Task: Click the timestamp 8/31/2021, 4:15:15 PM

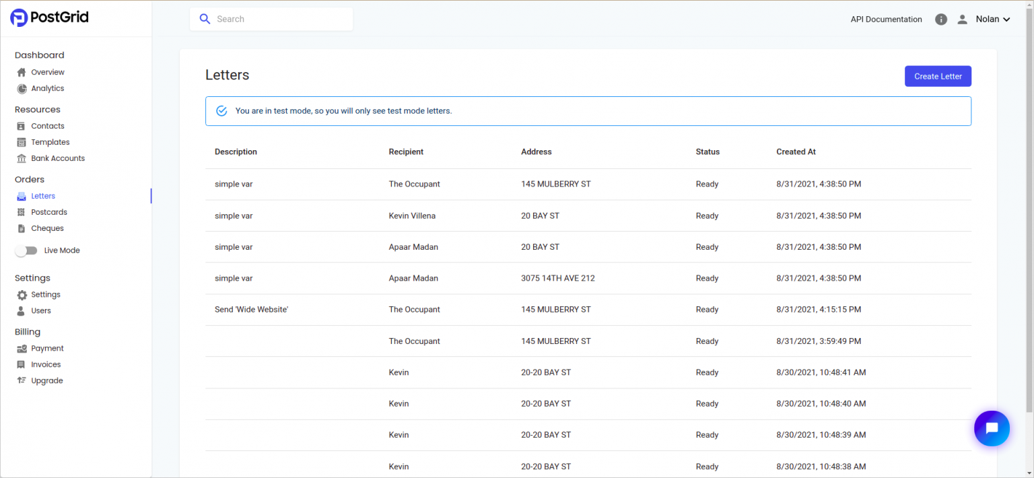Action: [819, 310]
